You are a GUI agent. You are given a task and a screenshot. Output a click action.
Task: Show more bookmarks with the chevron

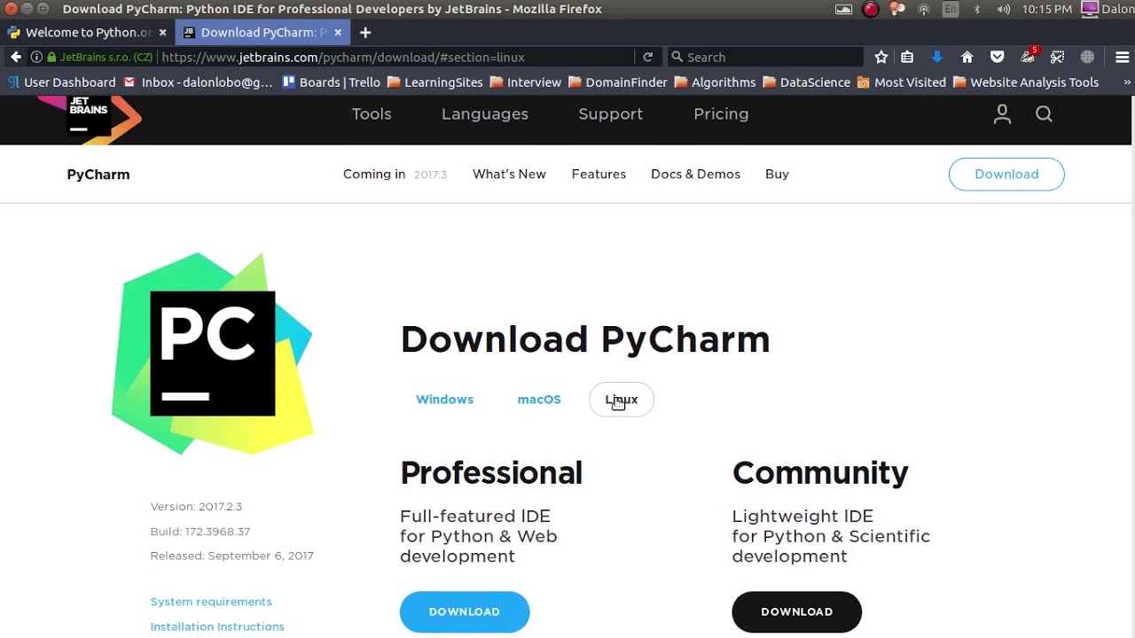(1127, 82)
